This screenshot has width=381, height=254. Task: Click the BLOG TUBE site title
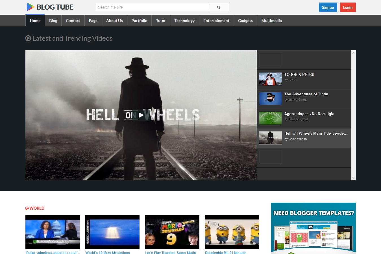[55, 7]
